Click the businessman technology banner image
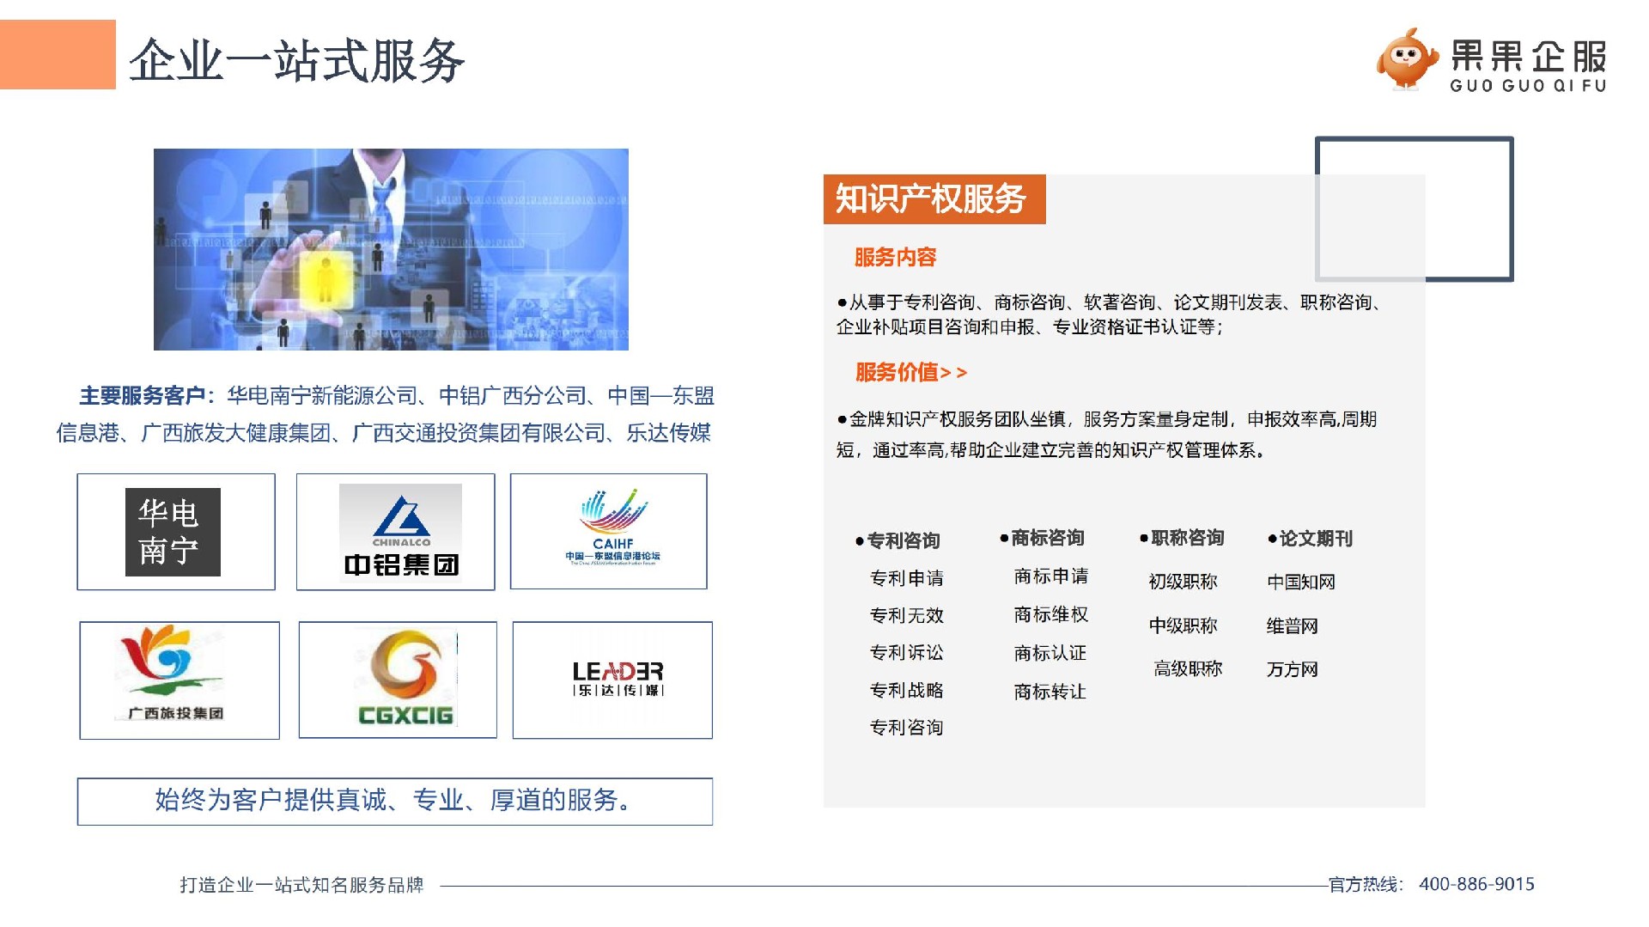The height and width of the screenshot is (927, 1649). pos(391,249)
